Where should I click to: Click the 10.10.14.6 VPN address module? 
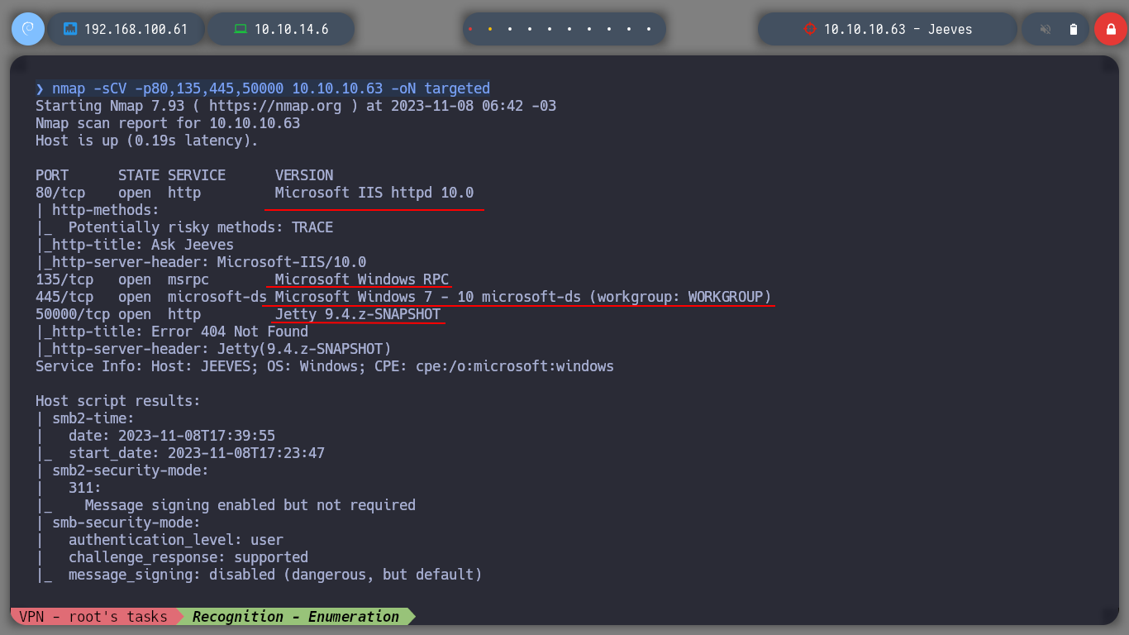(281, 29)
